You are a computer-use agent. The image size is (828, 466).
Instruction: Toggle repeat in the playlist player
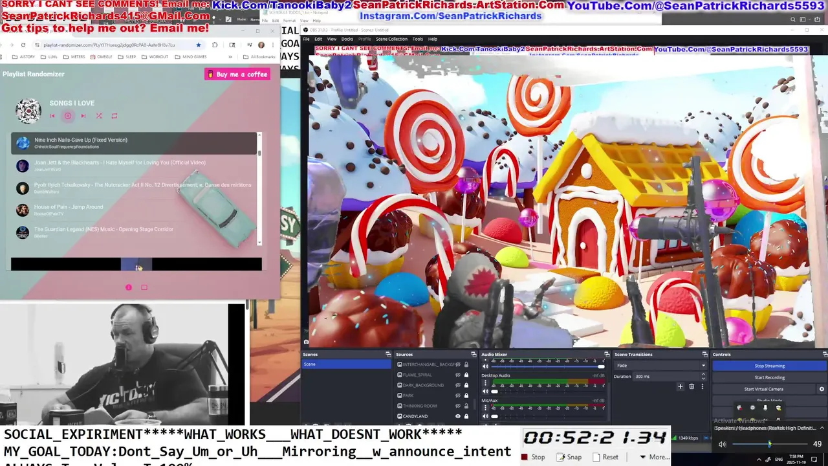(114, 116)
